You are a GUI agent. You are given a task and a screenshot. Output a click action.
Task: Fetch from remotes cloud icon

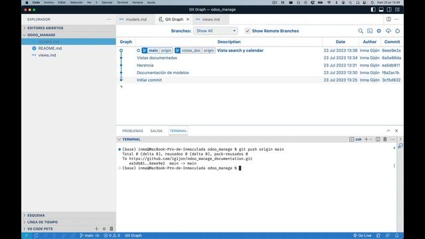388,31
